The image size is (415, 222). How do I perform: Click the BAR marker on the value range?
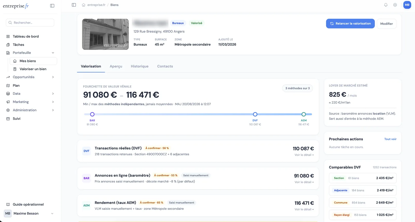point(92,114)
